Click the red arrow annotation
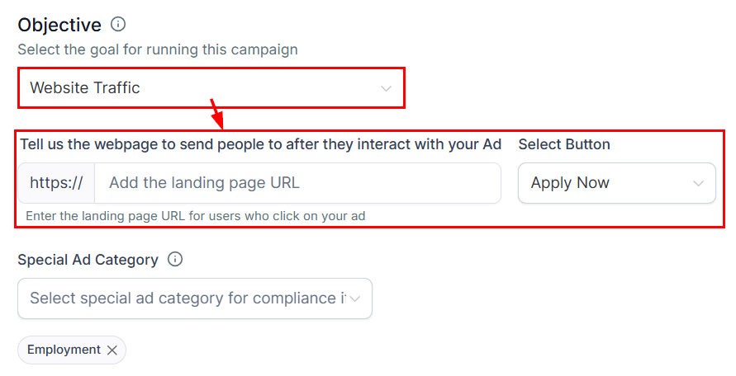This screenshot has width=736, height=376. coord(218,114)
